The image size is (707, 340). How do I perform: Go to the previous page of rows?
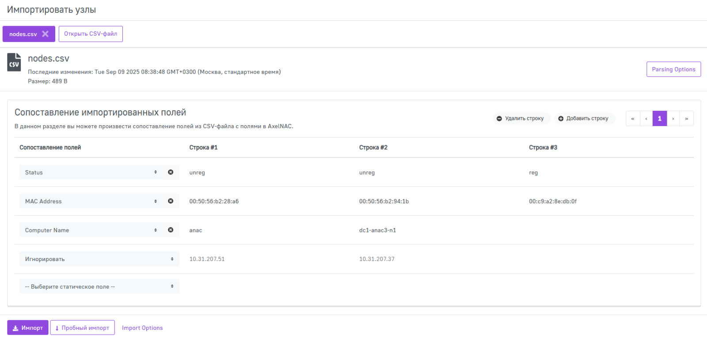tap(646, 119)
